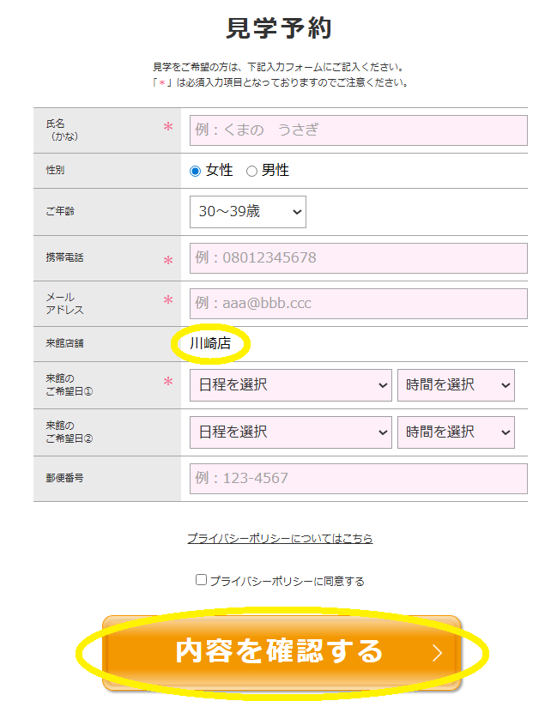Click the required asterisk beside 氏名
557x707 pixels.
[168, 127]
